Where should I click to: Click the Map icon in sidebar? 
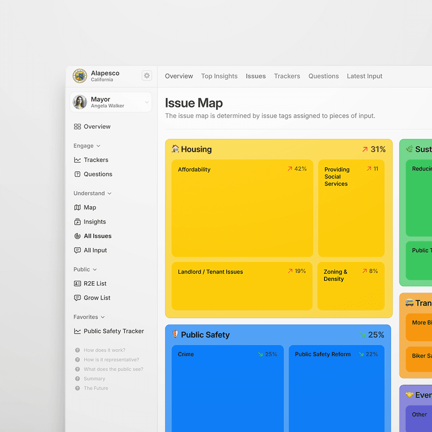click(77, 207)
